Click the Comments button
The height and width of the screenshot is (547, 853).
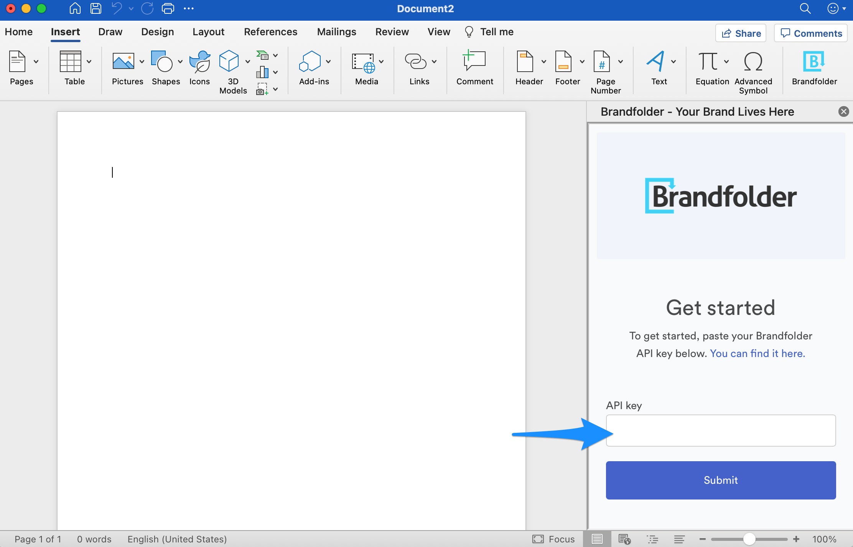click(811, 33)
